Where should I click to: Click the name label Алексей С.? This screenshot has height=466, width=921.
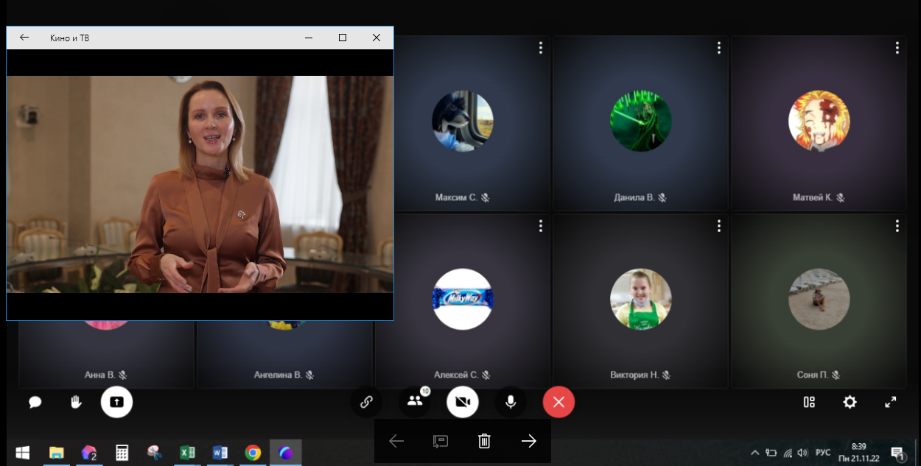(x=456, y=375)
